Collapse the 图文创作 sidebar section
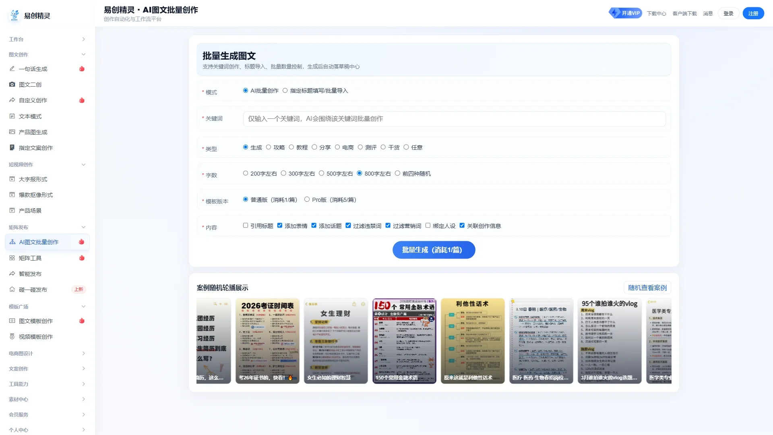This screenshot has width=773, height=435. tap(48, 54)
